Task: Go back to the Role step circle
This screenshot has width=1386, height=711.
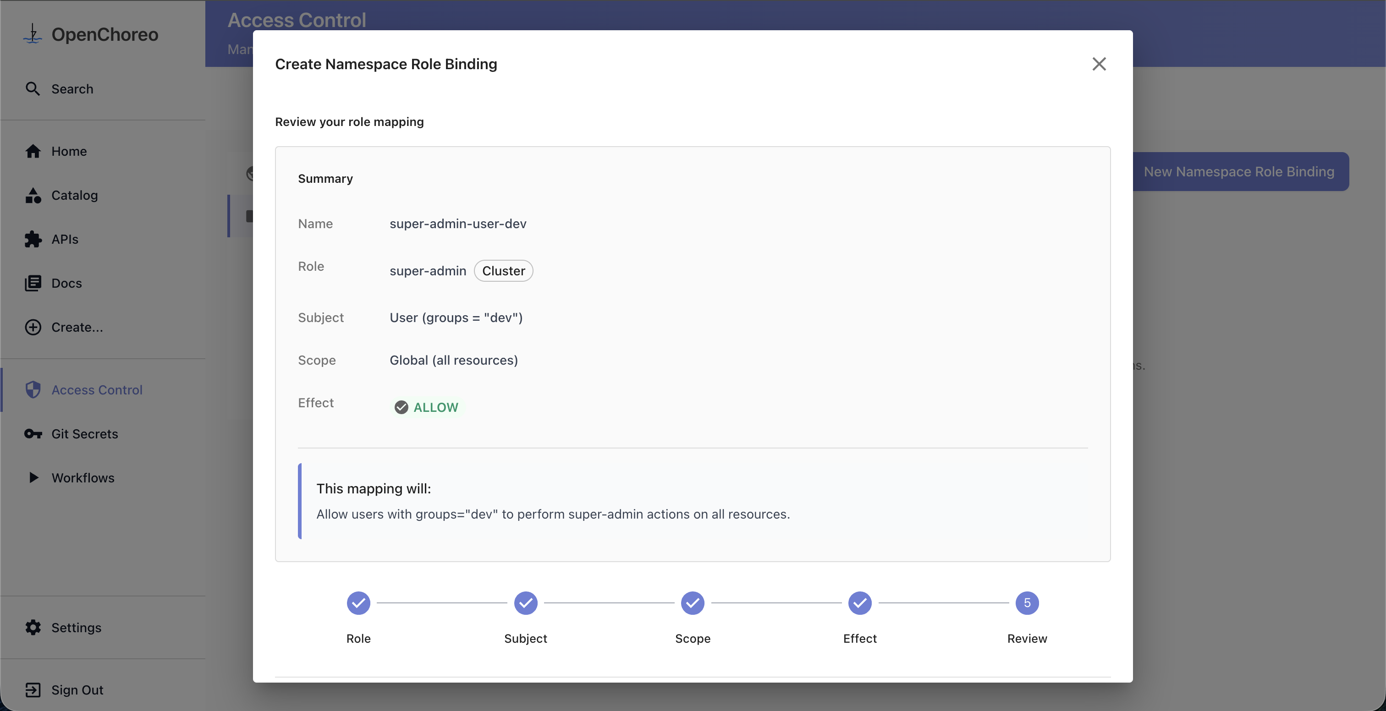Action: tap(358, 603)
